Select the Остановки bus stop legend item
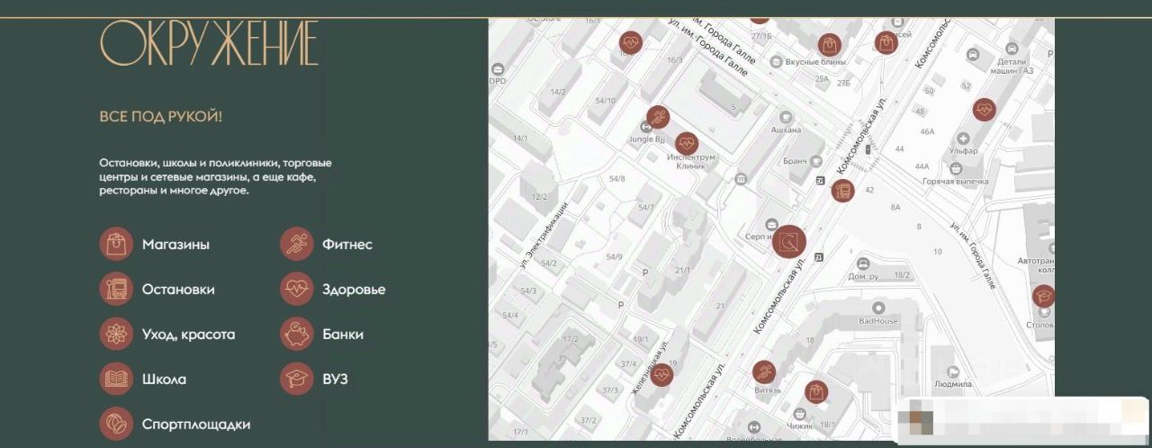The height and width of the screenshot is (448, 1152). pos(157,290)
